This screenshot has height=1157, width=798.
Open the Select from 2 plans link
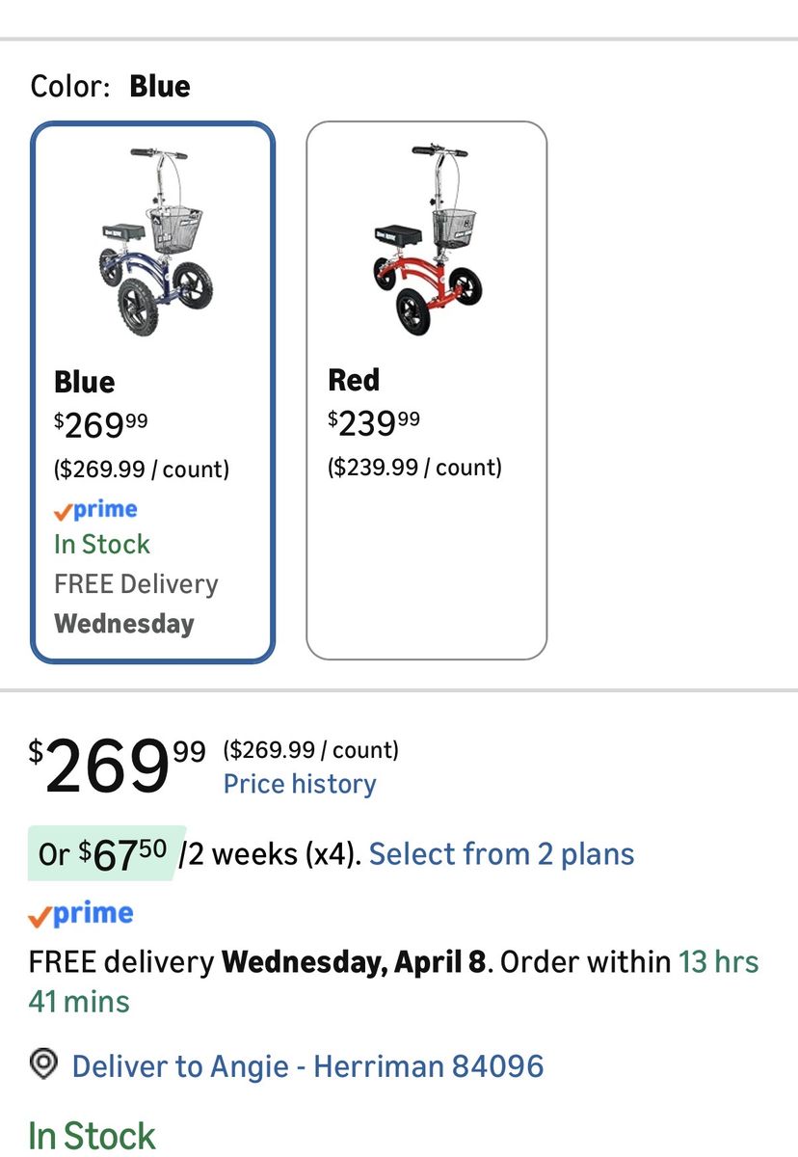pyautogui.click(x=501, y=854)
